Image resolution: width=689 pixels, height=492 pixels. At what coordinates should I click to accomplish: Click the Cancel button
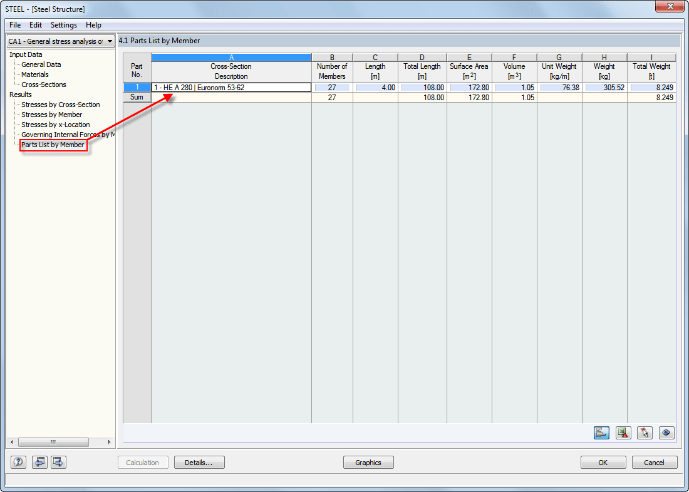click(x=654, y=463)
